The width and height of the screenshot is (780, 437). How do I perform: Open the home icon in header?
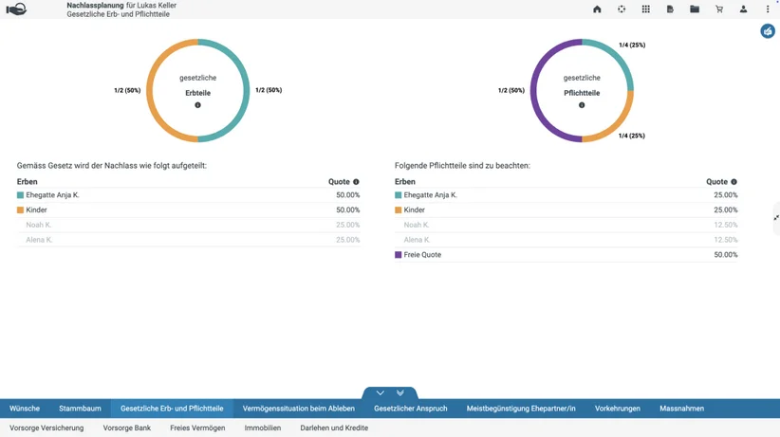597,9
